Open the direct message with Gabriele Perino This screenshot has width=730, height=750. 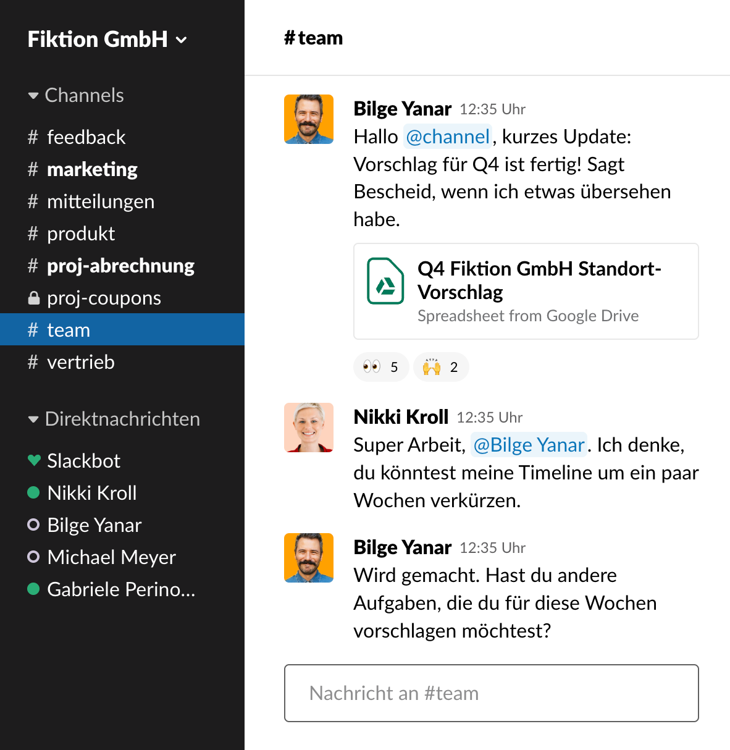click(x=122, y=589)
